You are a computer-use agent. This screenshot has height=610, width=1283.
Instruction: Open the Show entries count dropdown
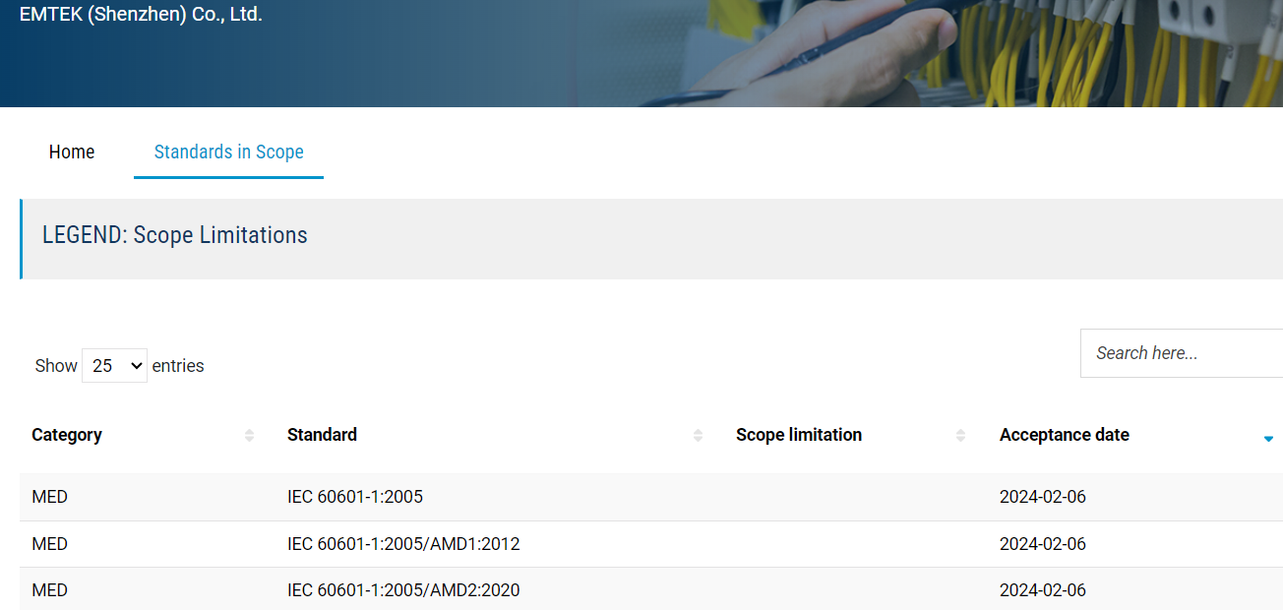pos(114,365)
